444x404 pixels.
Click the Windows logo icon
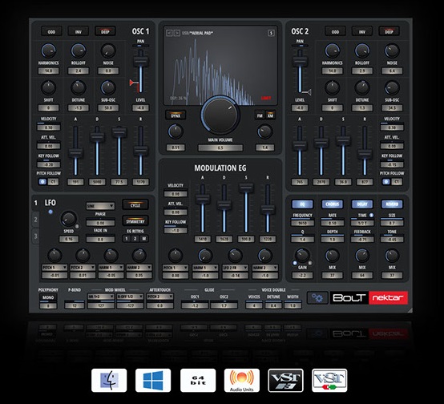pyautogui.click(x=153, y=381)
